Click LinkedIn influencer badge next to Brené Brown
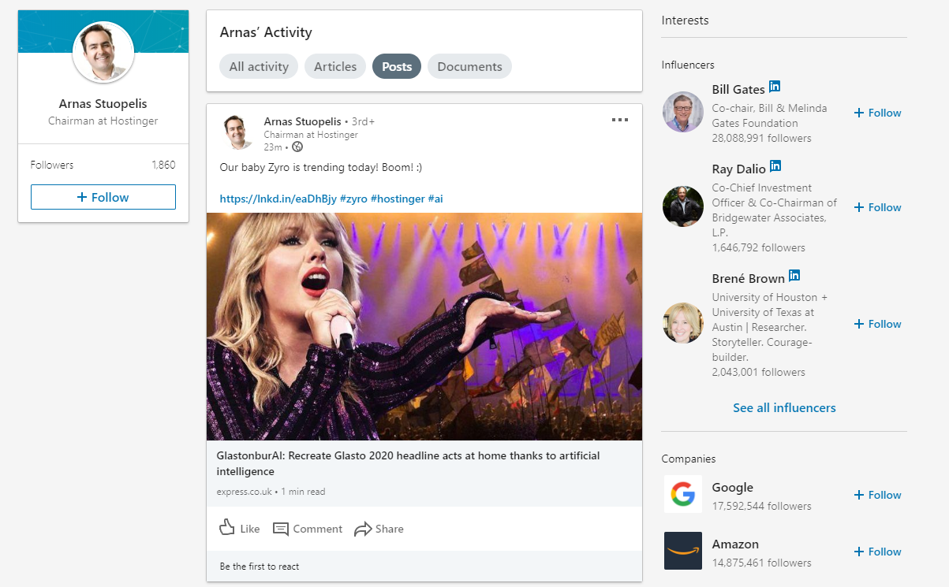Image resolution: width=949 pixels, height=587 pixels. point(794,275)
